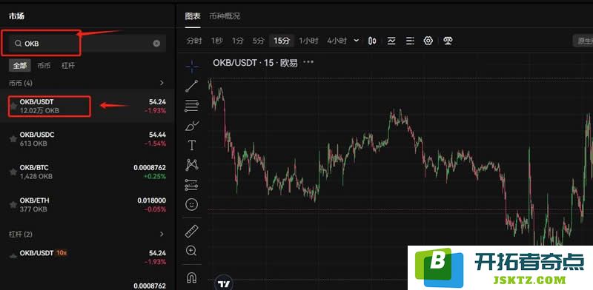Expand the 4小时 timeframe dropdown
Screen dimensions: 593x290
(x=357, y=41)
